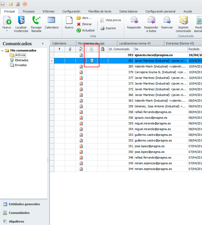Click Eliminar with red X
Viewport: 202px width, 225px height.
(x=84, y=24)
